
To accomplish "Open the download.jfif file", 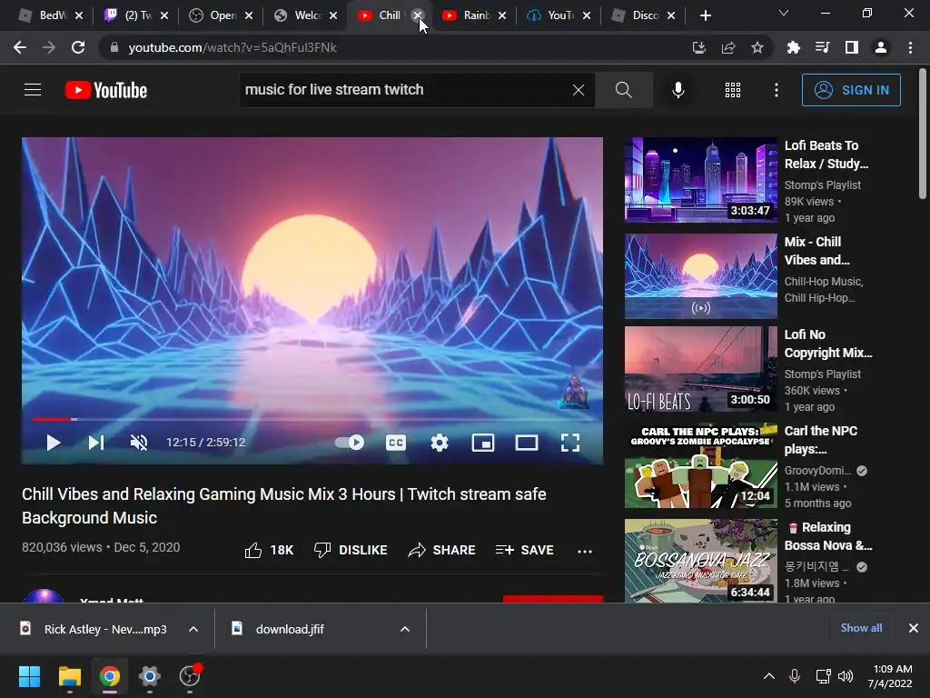I will pyautogui.click(x=291, y=629).
